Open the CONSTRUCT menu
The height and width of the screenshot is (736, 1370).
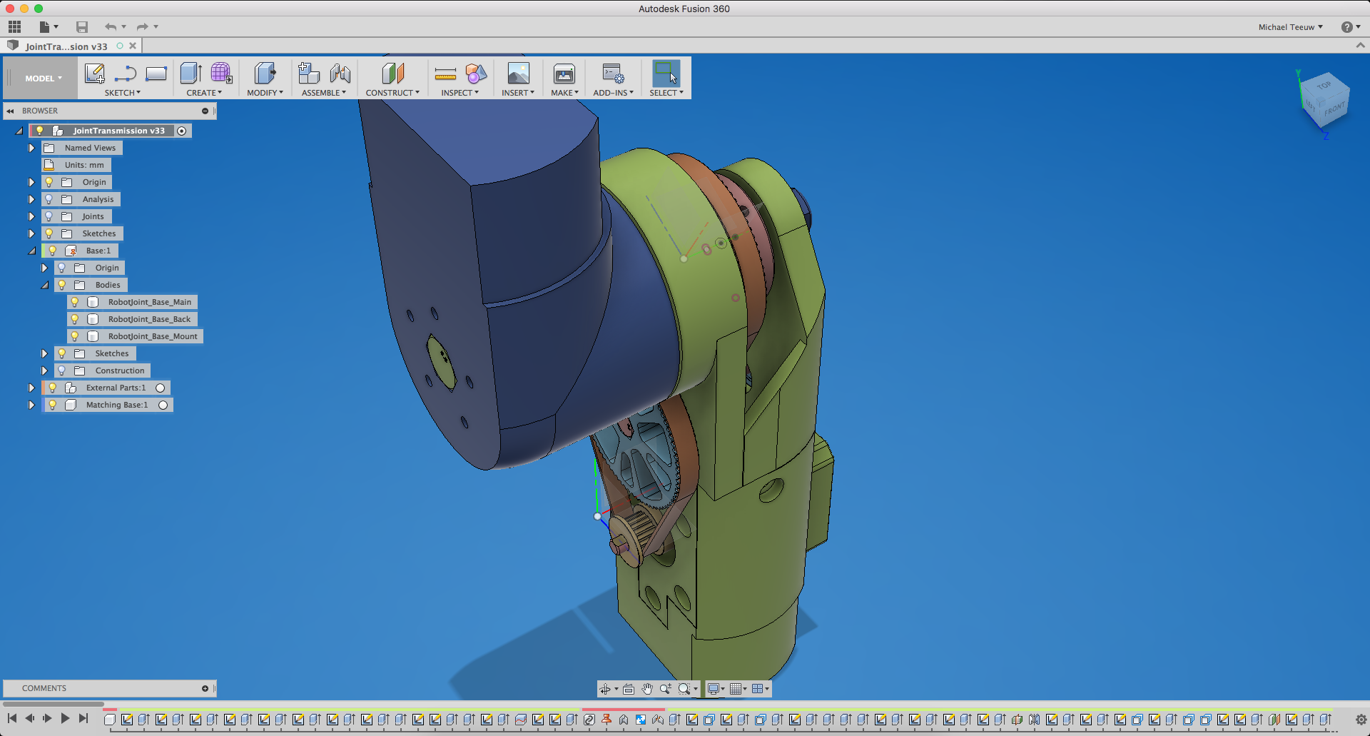(392, 93)
